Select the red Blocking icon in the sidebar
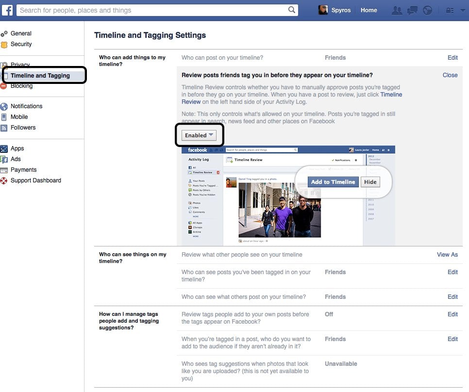 click(3, 86)
